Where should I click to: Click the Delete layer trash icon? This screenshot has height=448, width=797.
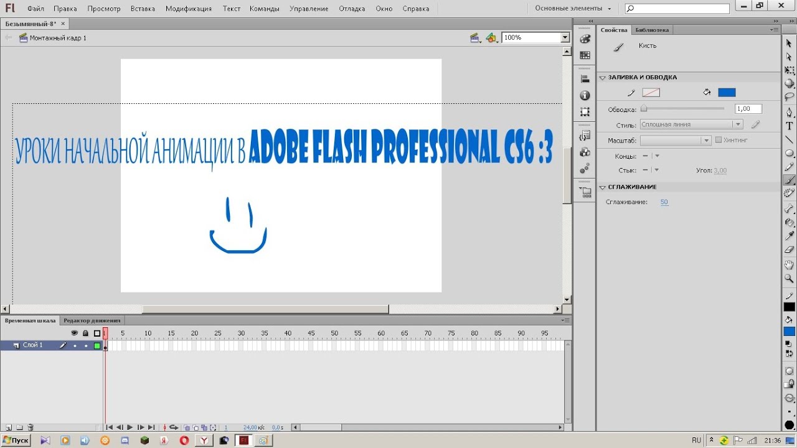pos(31,427)
